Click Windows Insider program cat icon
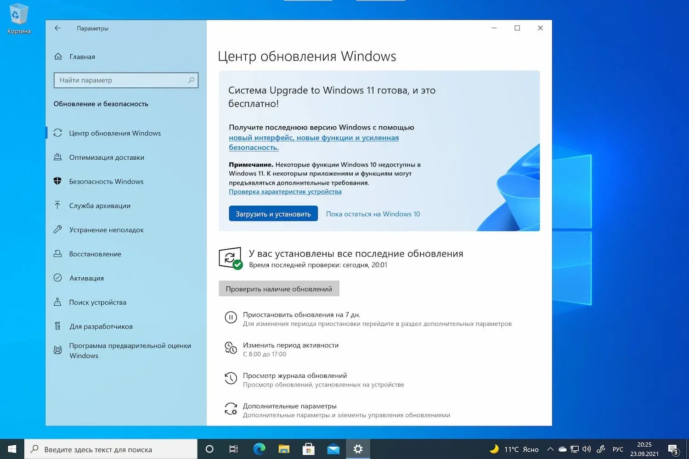This screenshot has width=689, height=459. click(x=57, y=350)
